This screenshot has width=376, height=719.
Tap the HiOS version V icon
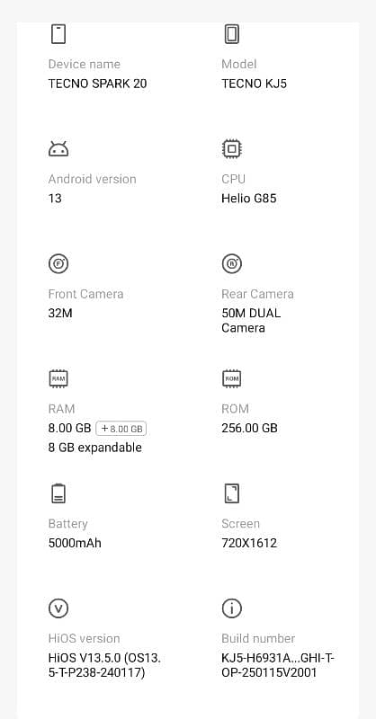pos(58,608)
